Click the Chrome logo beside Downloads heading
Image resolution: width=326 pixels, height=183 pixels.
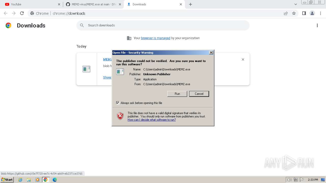[8, 25]
